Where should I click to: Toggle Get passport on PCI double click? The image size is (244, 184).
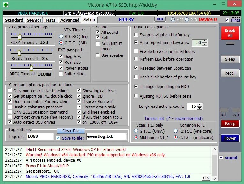click(x=10, y=96)
